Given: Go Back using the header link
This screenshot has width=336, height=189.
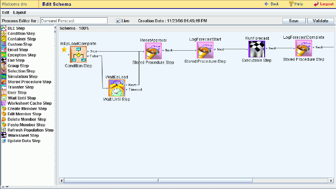Looking at the screenshot, I should coord(271,4).
